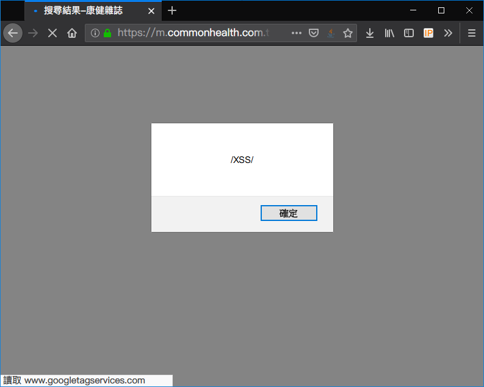Open a new tab with plus button

point(172,11)
